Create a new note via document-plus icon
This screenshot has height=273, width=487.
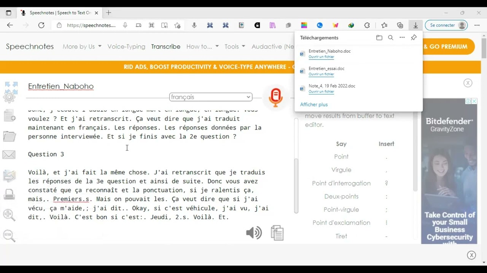10,115
